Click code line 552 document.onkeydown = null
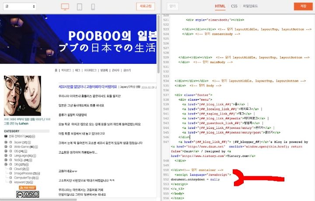315x201 pixels. click(x=195, y=179)
